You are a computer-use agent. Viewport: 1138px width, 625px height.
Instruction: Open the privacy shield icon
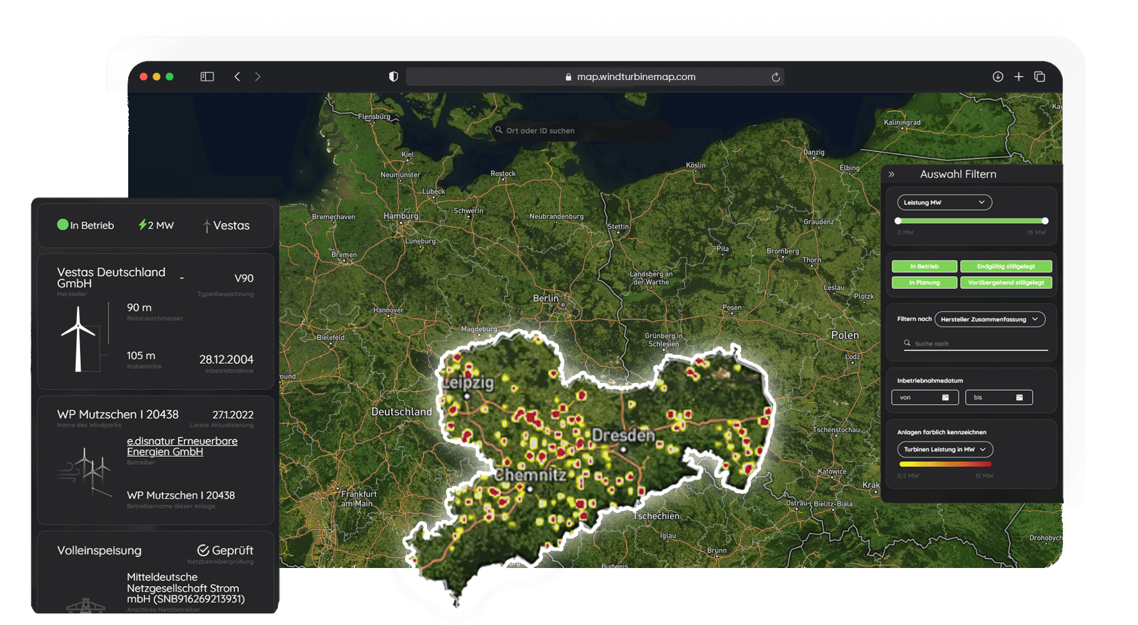(x=394, y=77)
